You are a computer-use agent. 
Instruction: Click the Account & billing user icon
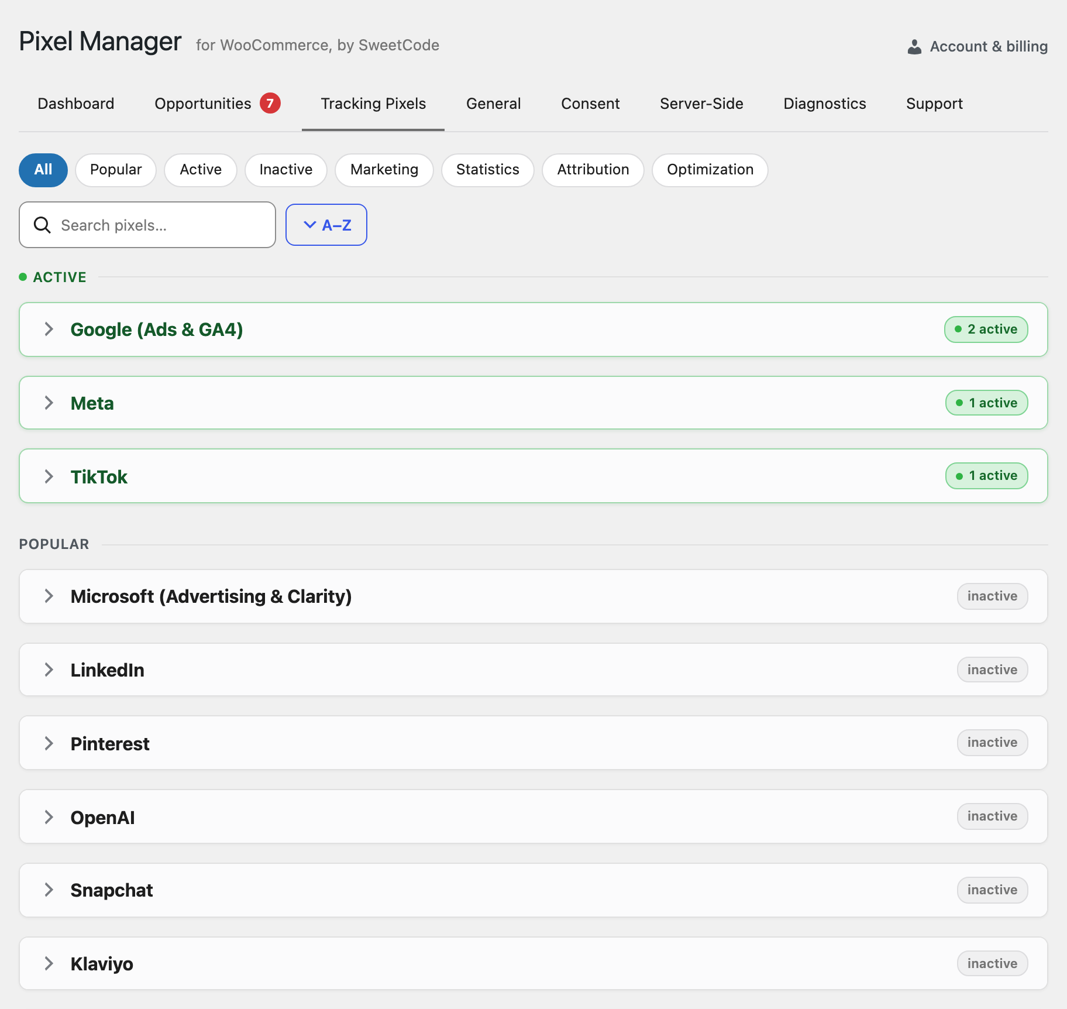[x=914, y=47]
